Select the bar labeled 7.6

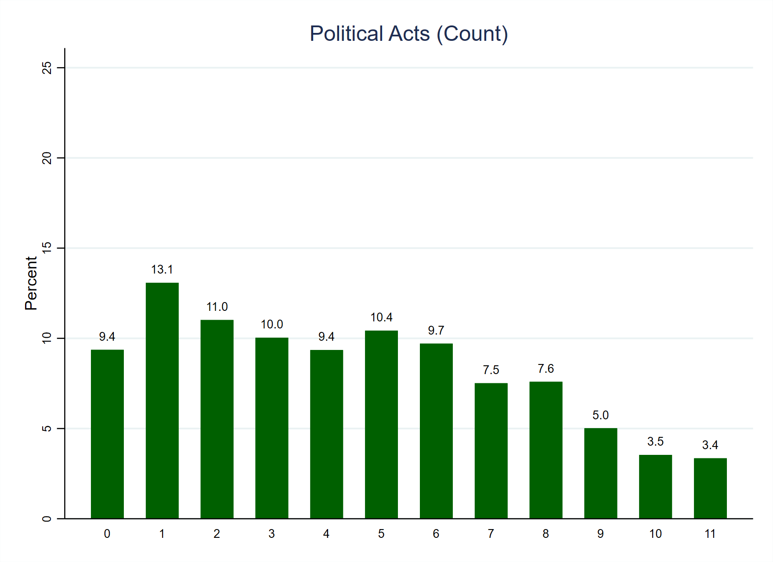[x=546, y=450]
